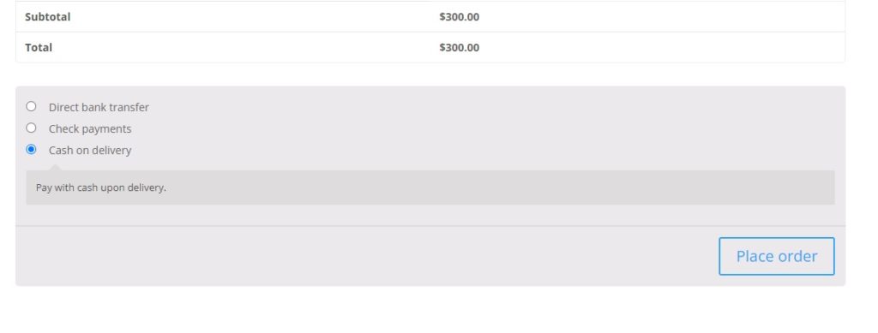
Task: Click the word "delivery" in Cash on delivery option
Action: coord(114,151)
